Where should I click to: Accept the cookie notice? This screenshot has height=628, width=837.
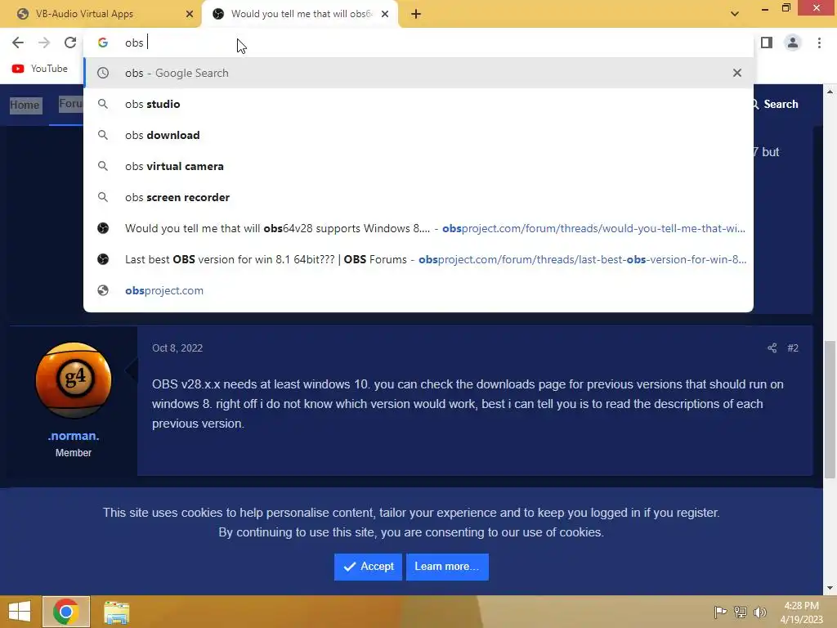(368, 567)
